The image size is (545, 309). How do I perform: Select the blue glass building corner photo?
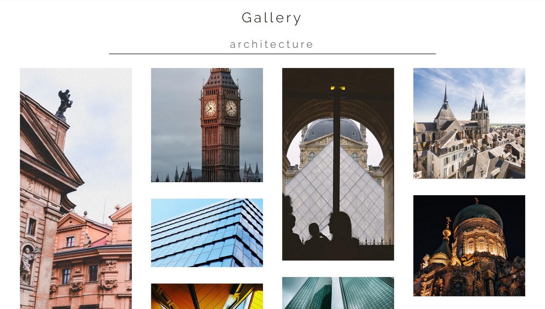[207, 232]
